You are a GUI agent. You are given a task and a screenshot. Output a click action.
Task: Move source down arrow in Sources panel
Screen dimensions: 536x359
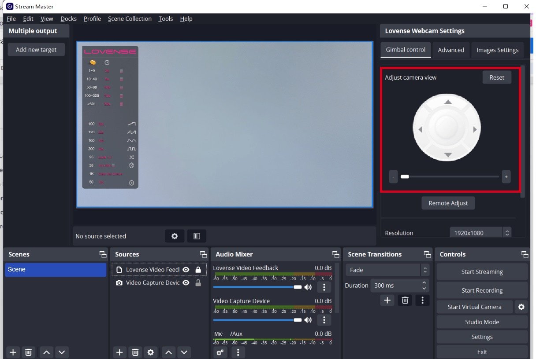[x=184, y=352]
